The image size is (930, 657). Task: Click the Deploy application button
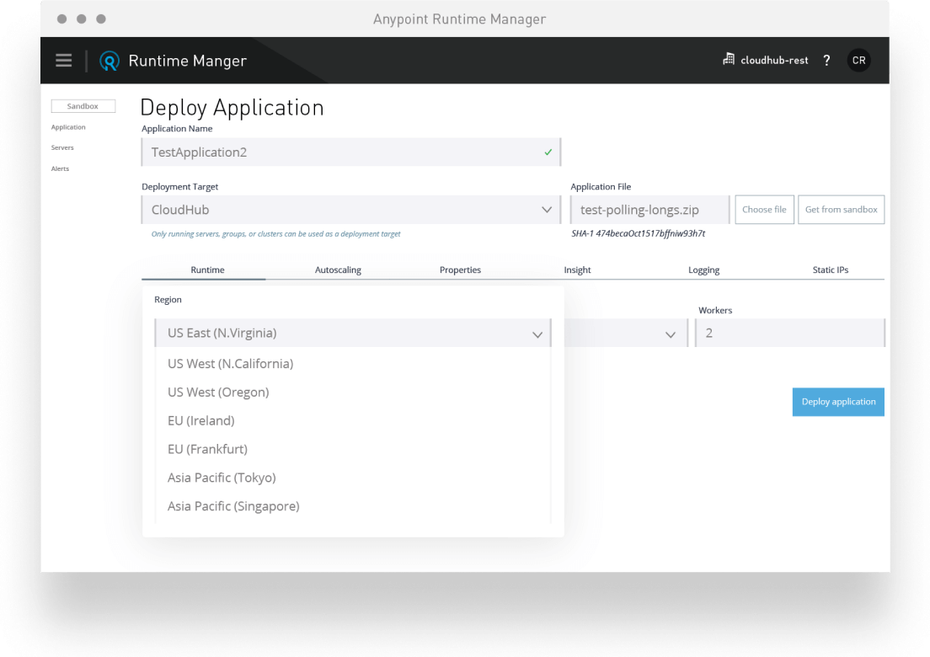(838, 402)
